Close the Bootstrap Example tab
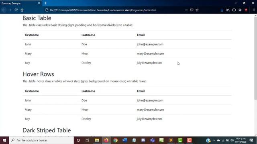The image size is (257, 144). click(x=39, y=3)
